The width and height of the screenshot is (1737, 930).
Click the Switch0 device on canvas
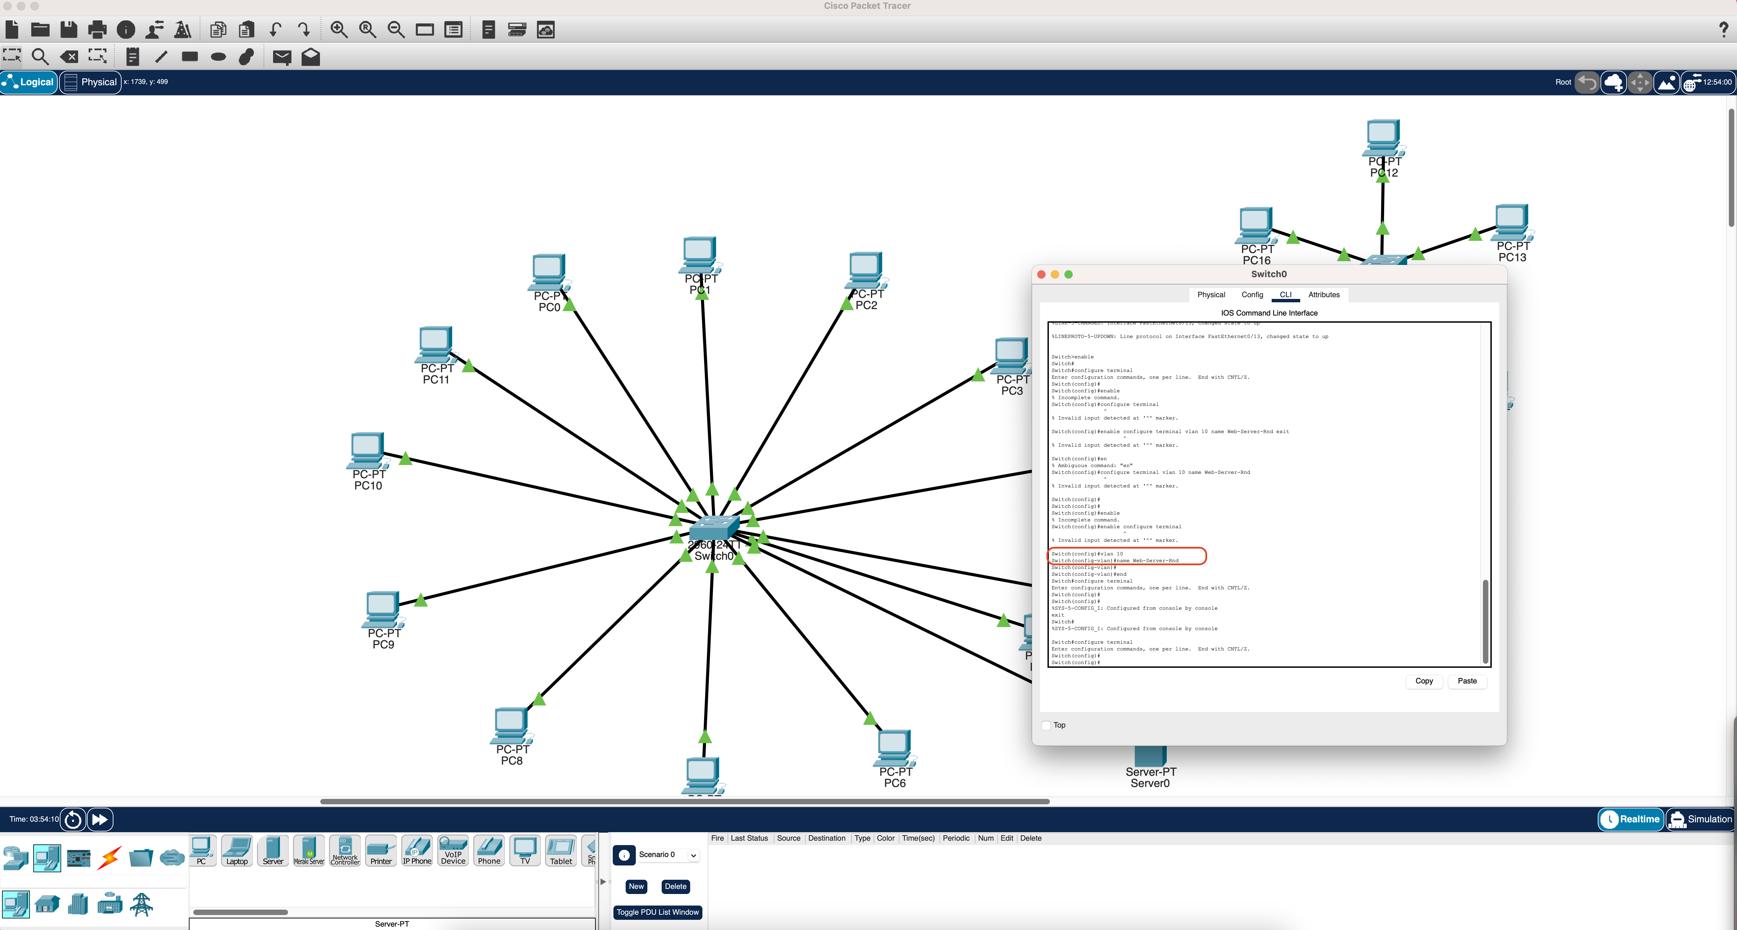[714, 528]
